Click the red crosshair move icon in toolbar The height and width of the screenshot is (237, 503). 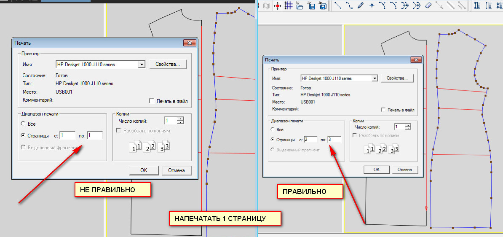[277, 5]
